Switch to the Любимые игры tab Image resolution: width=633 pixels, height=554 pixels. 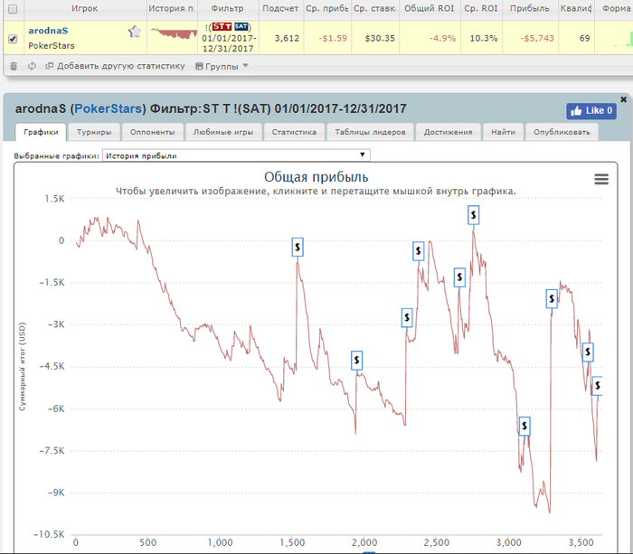(223, 132)
